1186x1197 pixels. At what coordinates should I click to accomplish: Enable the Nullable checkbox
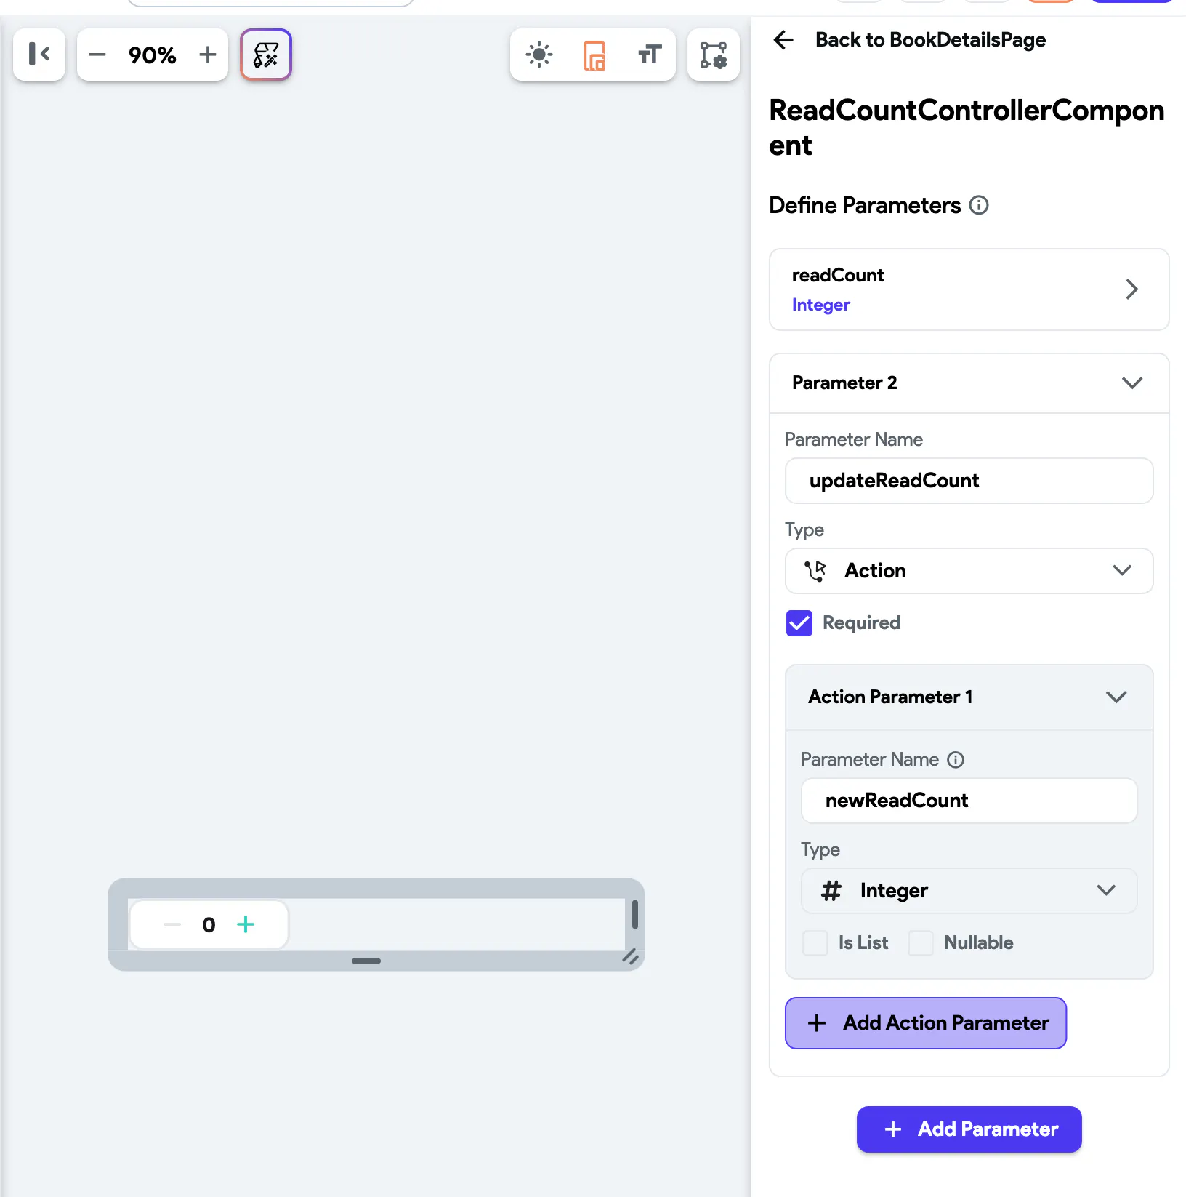tap(921, 943)
